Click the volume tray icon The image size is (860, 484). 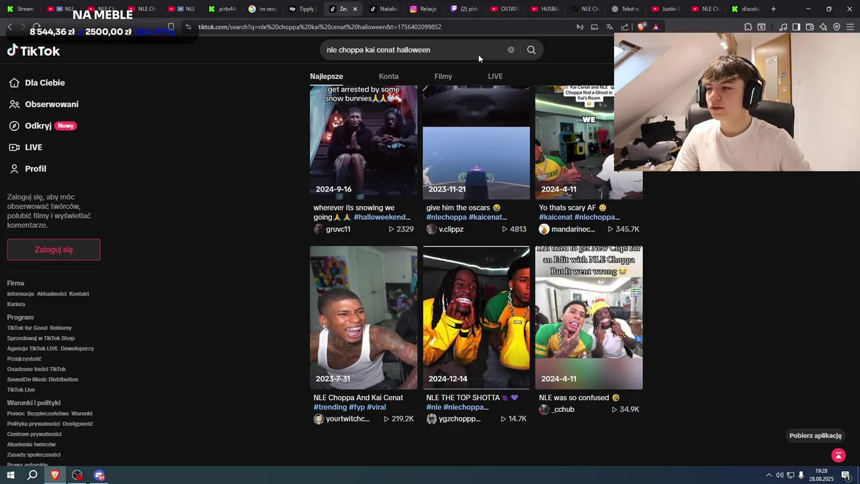coord(779,475)
